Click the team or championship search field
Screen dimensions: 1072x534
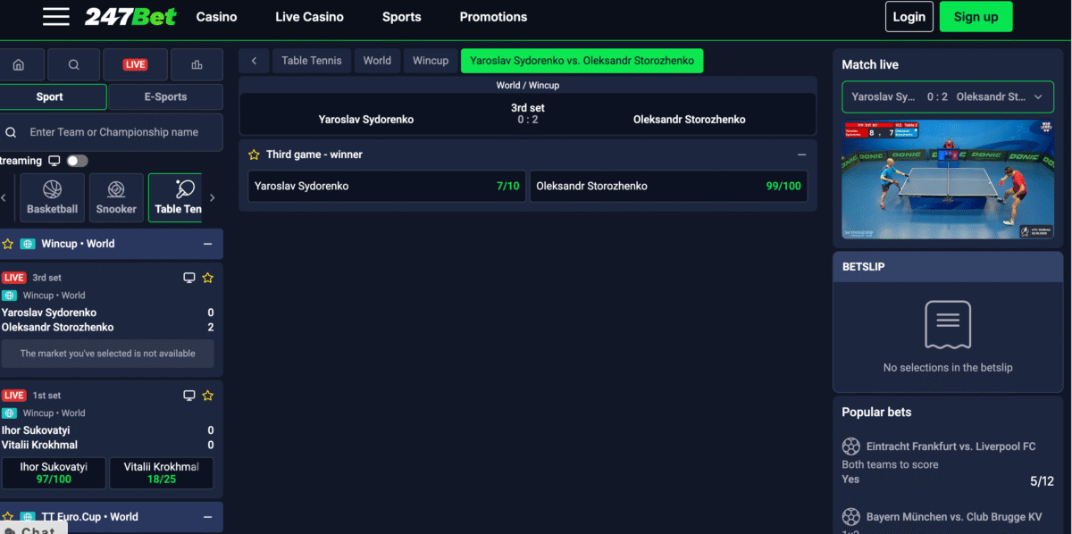(x=113, y=132)
